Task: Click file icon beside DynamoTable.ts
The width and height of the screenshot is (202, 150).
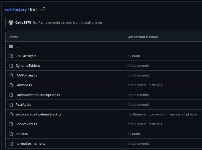Action: [11, 66]
